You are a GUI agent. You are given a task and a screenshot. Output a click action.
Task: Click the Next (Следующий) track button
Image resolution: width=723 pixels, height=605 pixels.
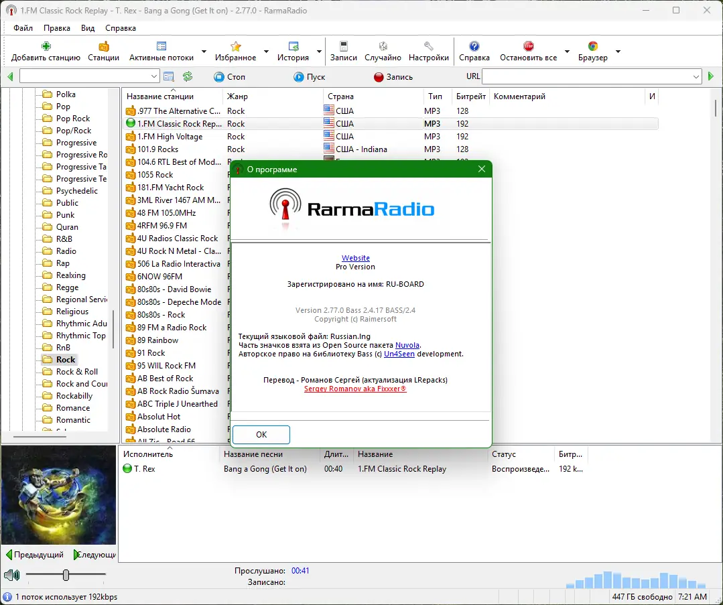pos(94,554)
